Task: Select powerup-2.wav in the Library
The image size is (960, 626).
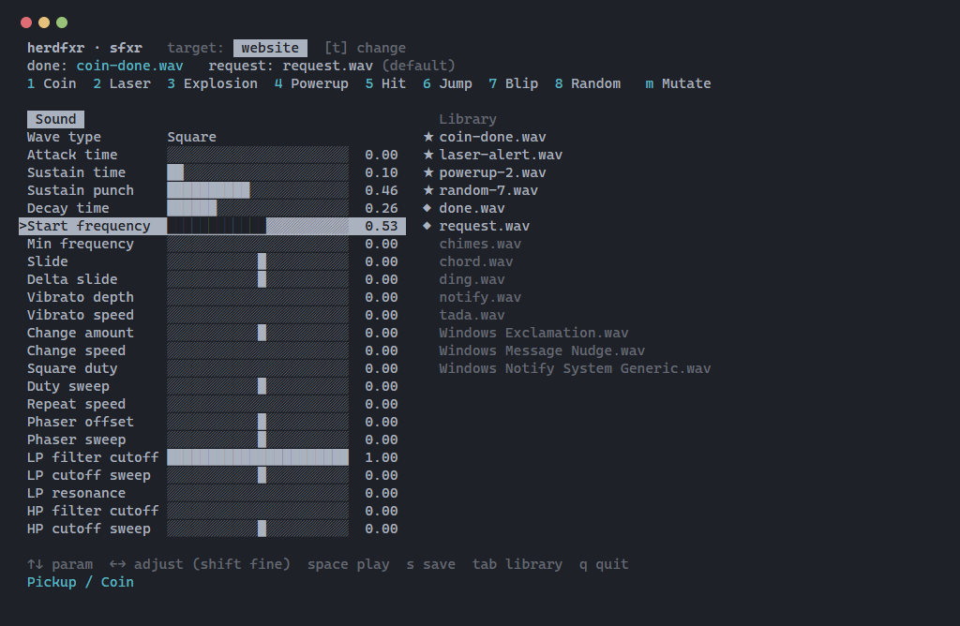Action: 492,172
